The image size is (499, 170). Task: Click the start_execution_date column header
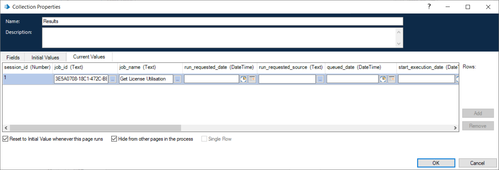tap(428, 67)
